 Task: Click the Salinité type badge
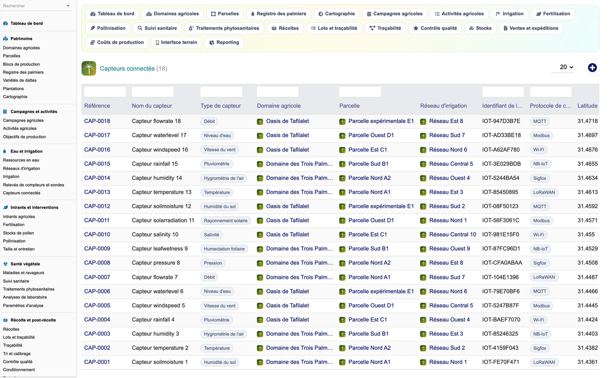click(211, 235)
